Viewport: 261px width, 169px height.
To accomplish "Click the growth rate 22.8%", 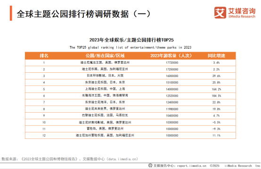I will point(216,102).
